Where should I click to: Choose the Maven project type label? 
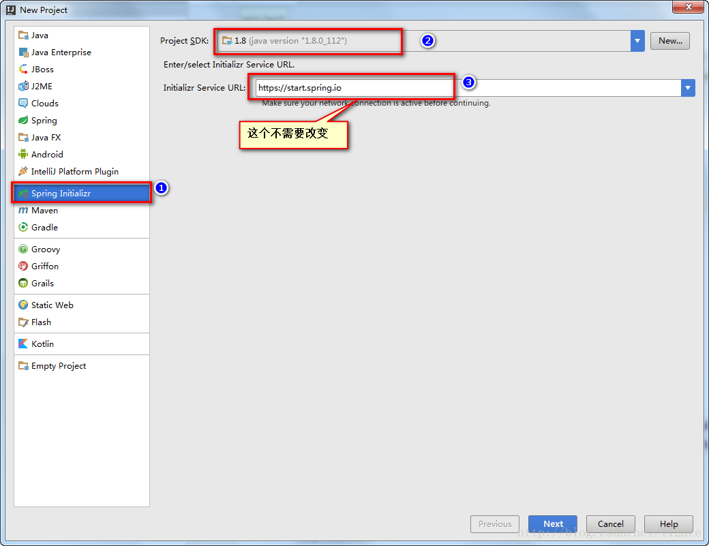(x=44, y=211)
